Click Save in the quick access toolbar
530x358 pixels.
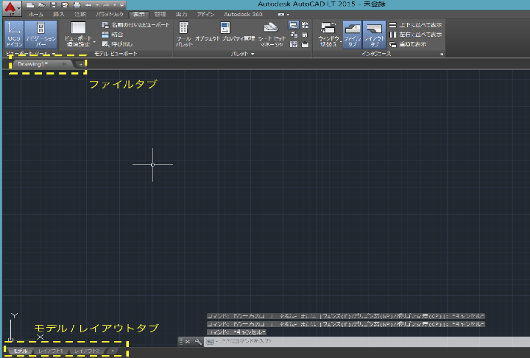tap(53, 5)
